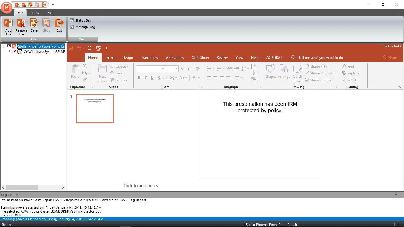Screen dimensions: 404x227
Task: Click the circular repeat arrow icon in the preview
Action: 89,48
